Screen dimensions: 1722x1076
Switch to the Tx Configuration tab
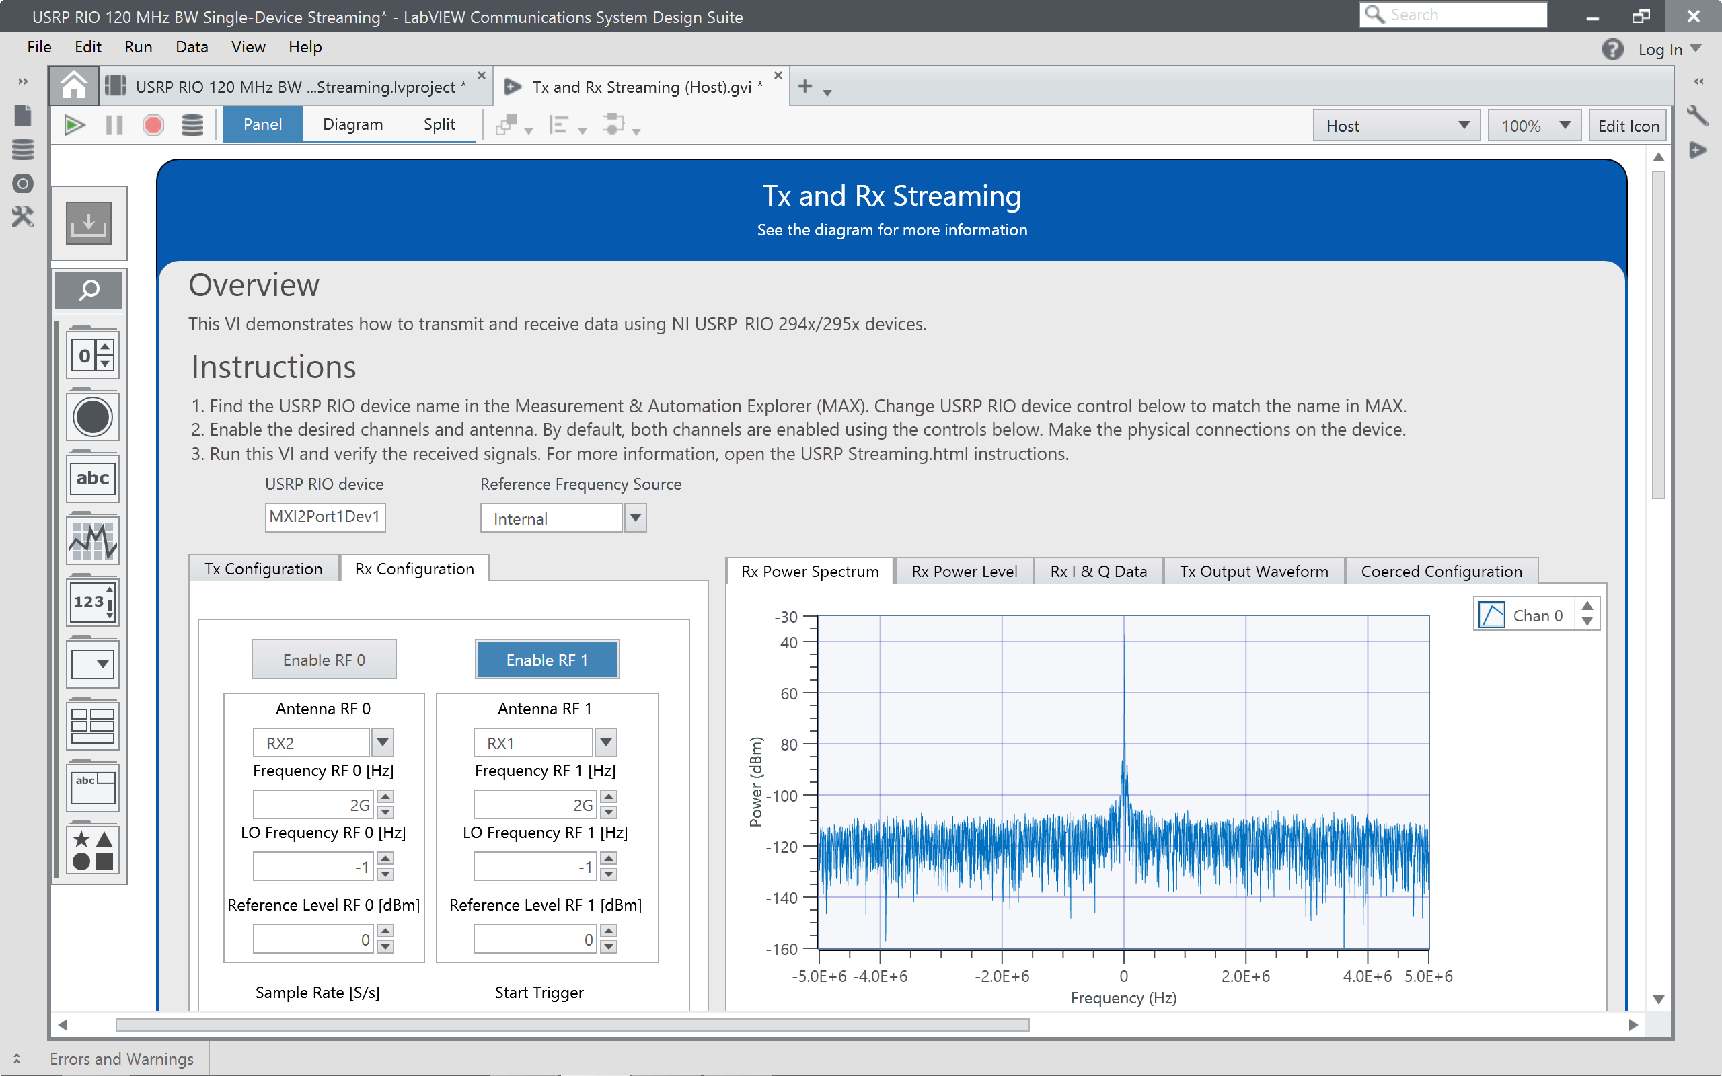(x=263, y=569)
